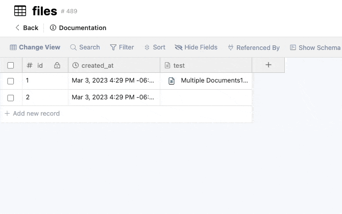This screenshot has height=214, width=342.
Task: Toggle the select-all rows checkbox
Action: click(x=11, y=65)
